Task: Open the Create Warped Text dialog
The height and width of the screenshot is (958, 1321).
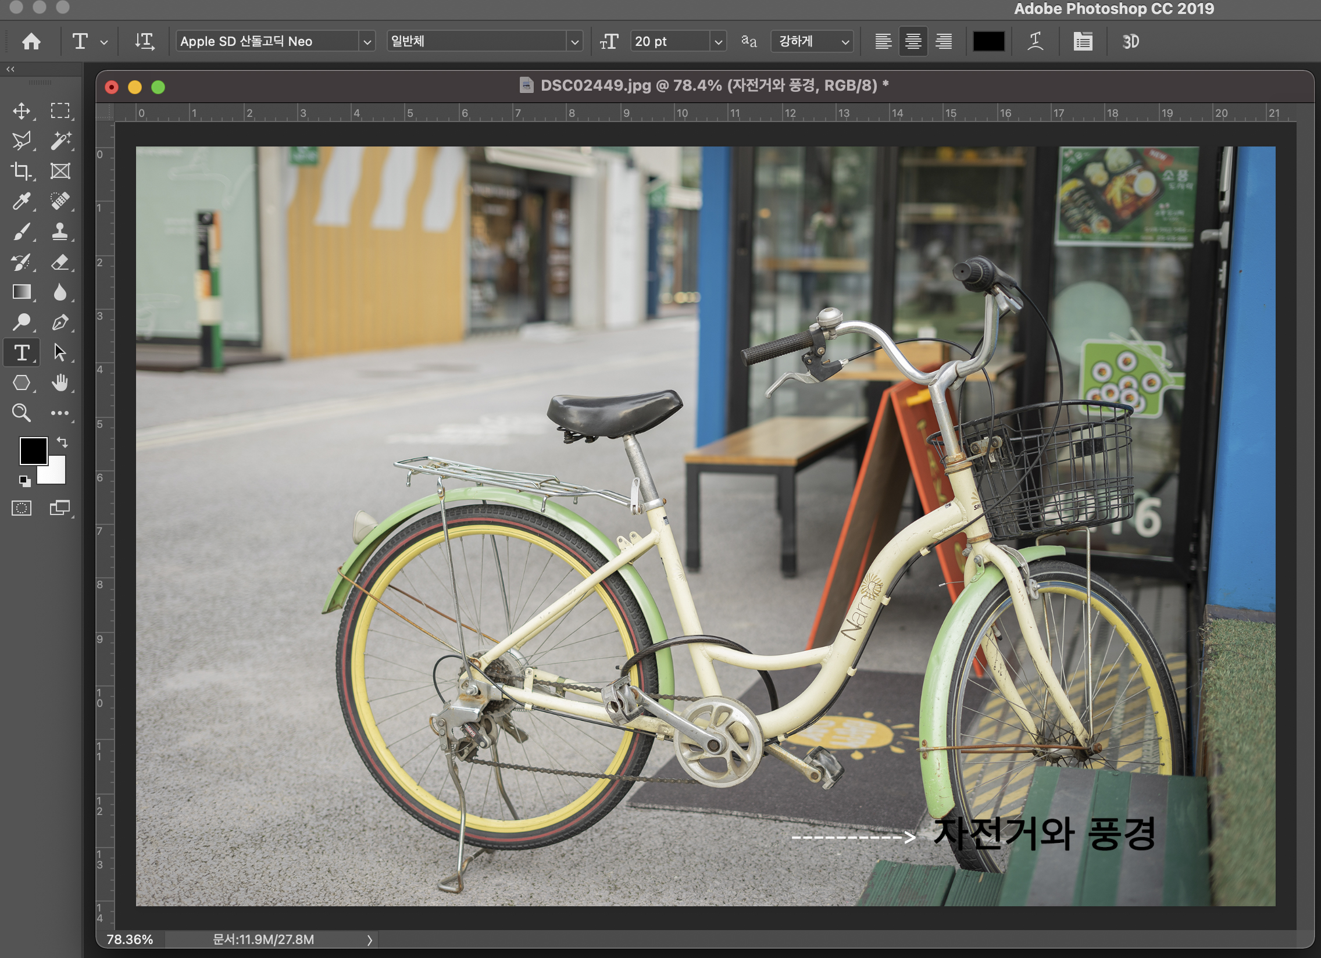Action: pyautogui.click(x=1035, y=41)
